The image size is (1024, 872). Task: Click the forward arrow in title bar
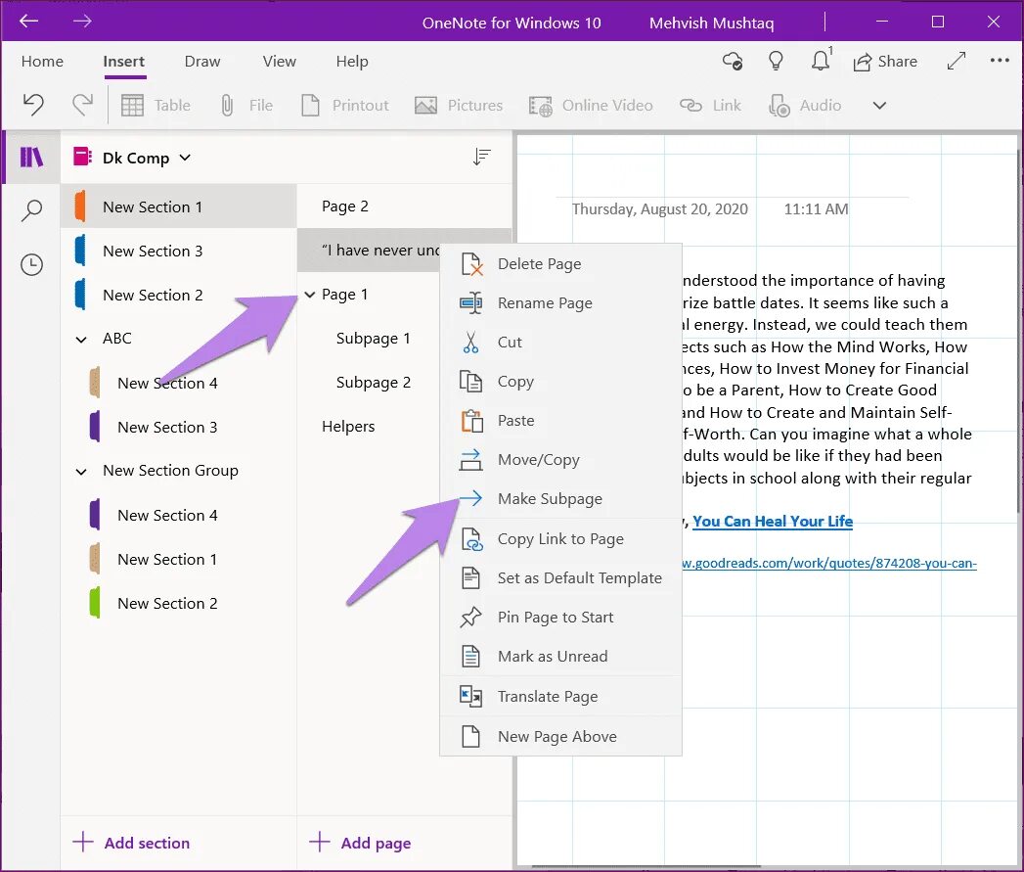(x=82, y=22)
